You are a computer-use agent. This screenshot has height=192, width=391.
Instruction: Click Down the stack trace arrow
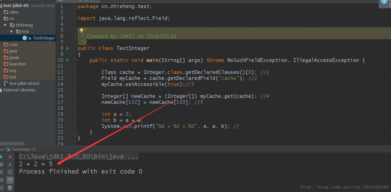coord(10,165)
